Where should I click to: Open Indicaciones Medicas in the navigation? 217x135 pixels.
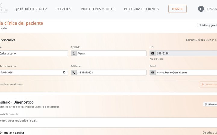(97, 9)
